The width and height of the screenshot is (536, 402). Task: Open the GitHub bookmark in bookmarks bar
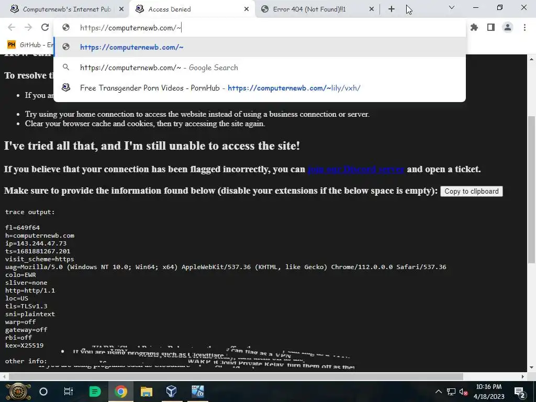pos(30,45)
